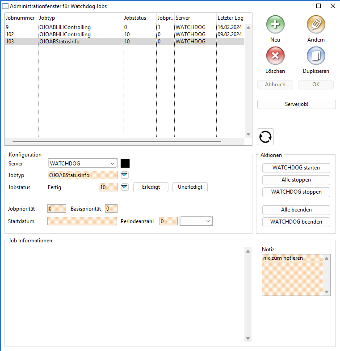Click the circular refresh arrows icon

pos(265,136)
